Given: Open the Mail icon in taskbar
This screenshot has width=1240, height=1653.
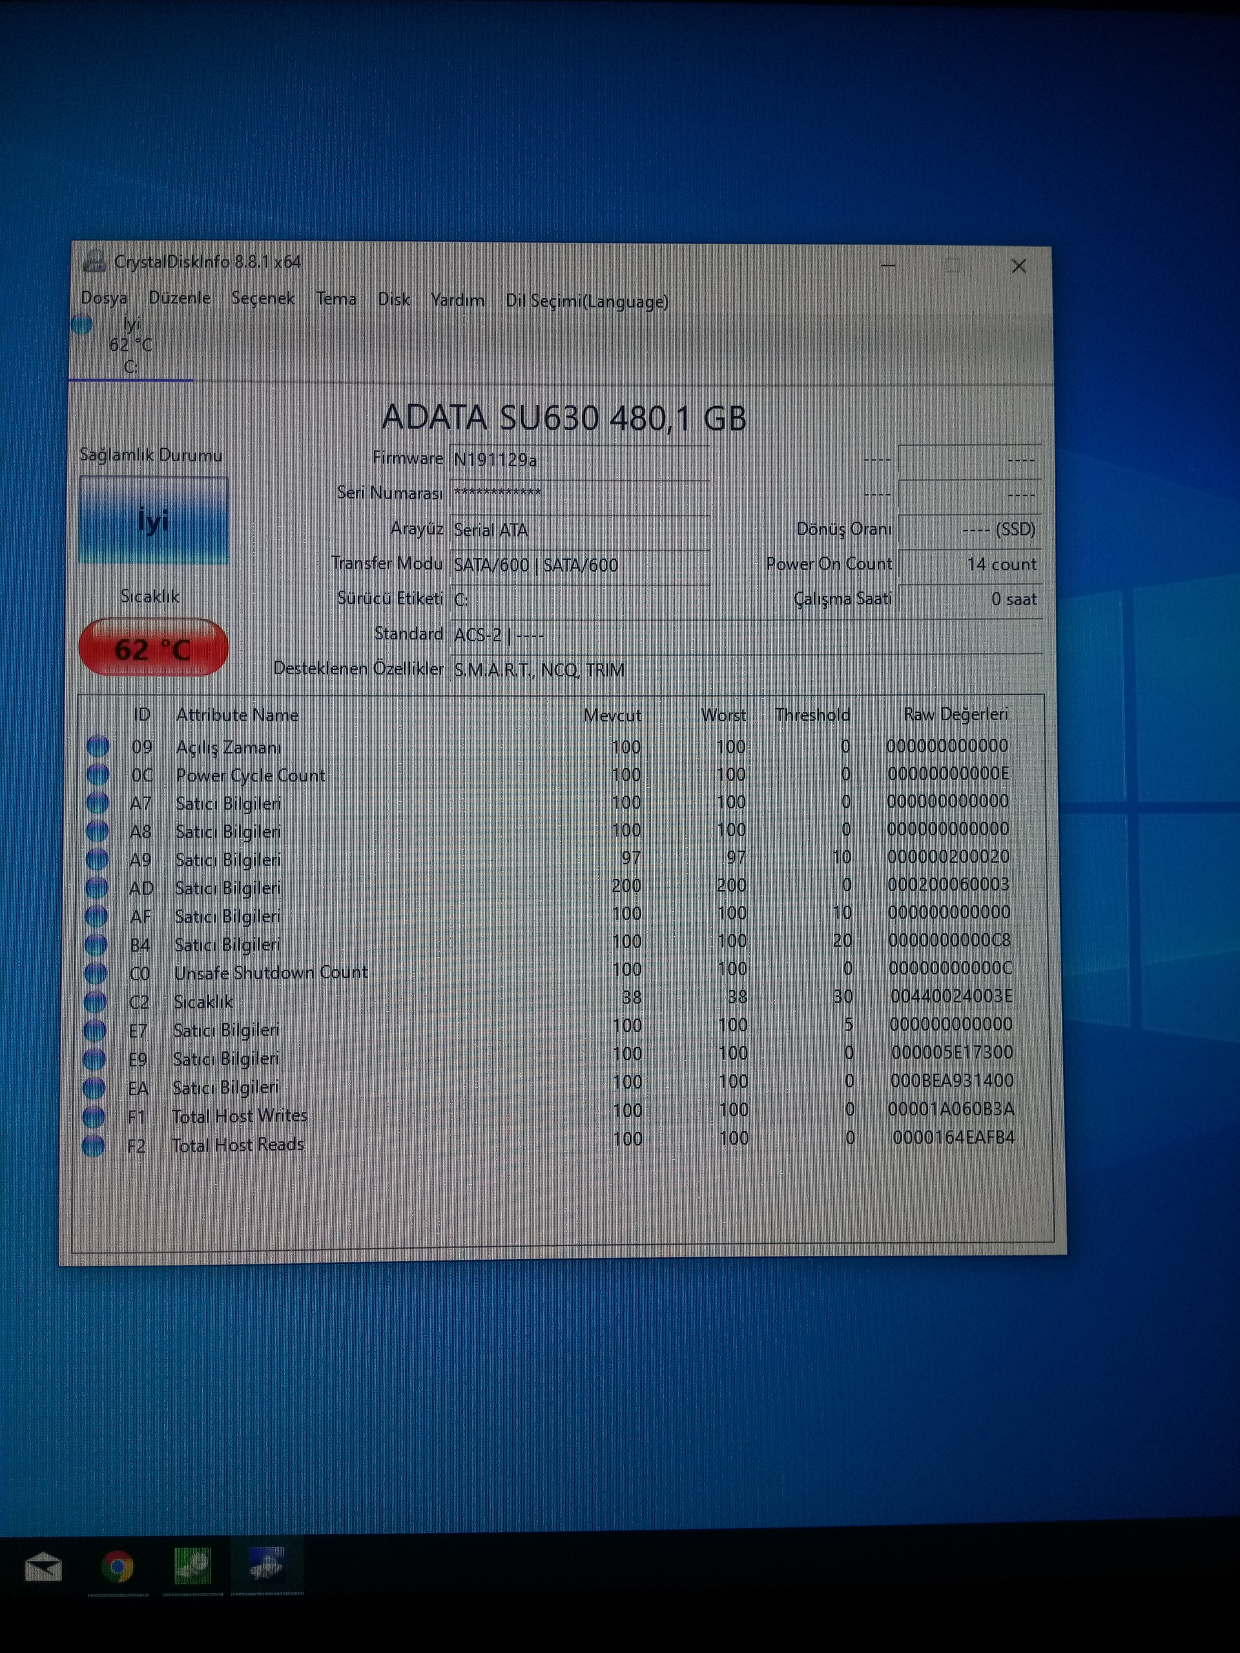Looking at the screenshot, I should [43, 1567].
